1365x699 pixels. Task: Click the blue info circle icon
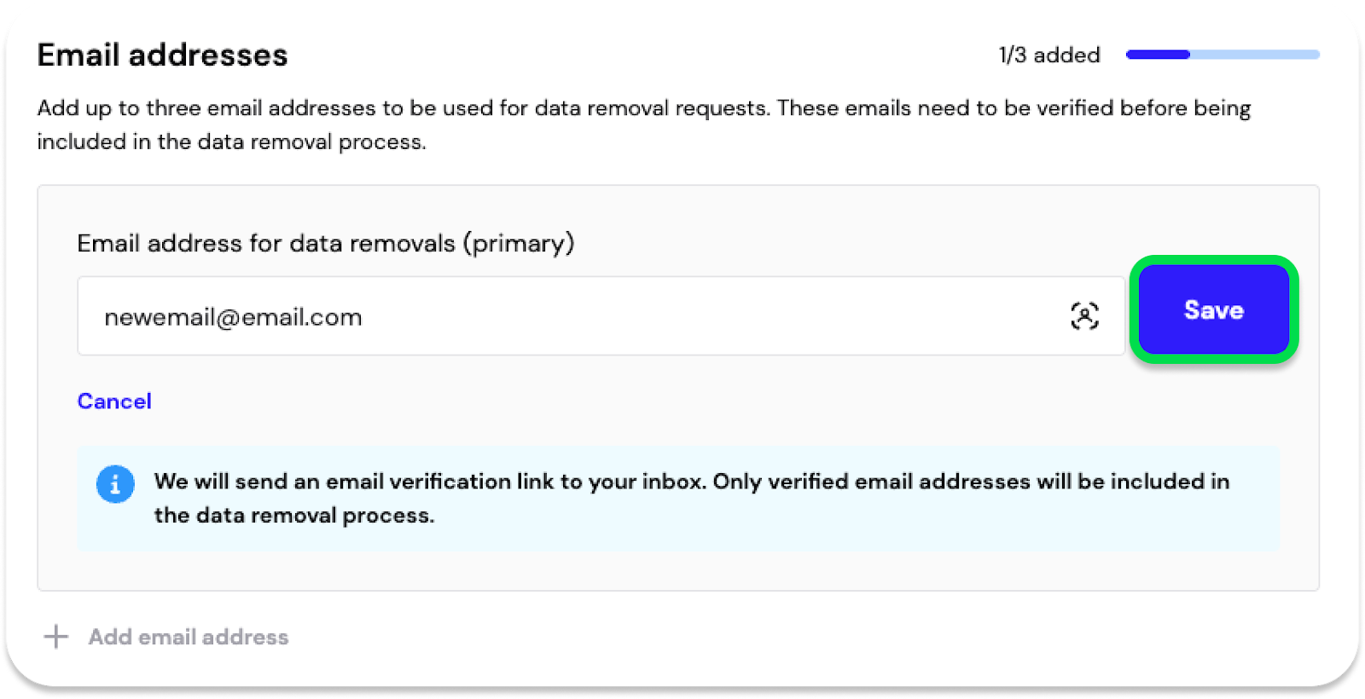coord(115,484)
